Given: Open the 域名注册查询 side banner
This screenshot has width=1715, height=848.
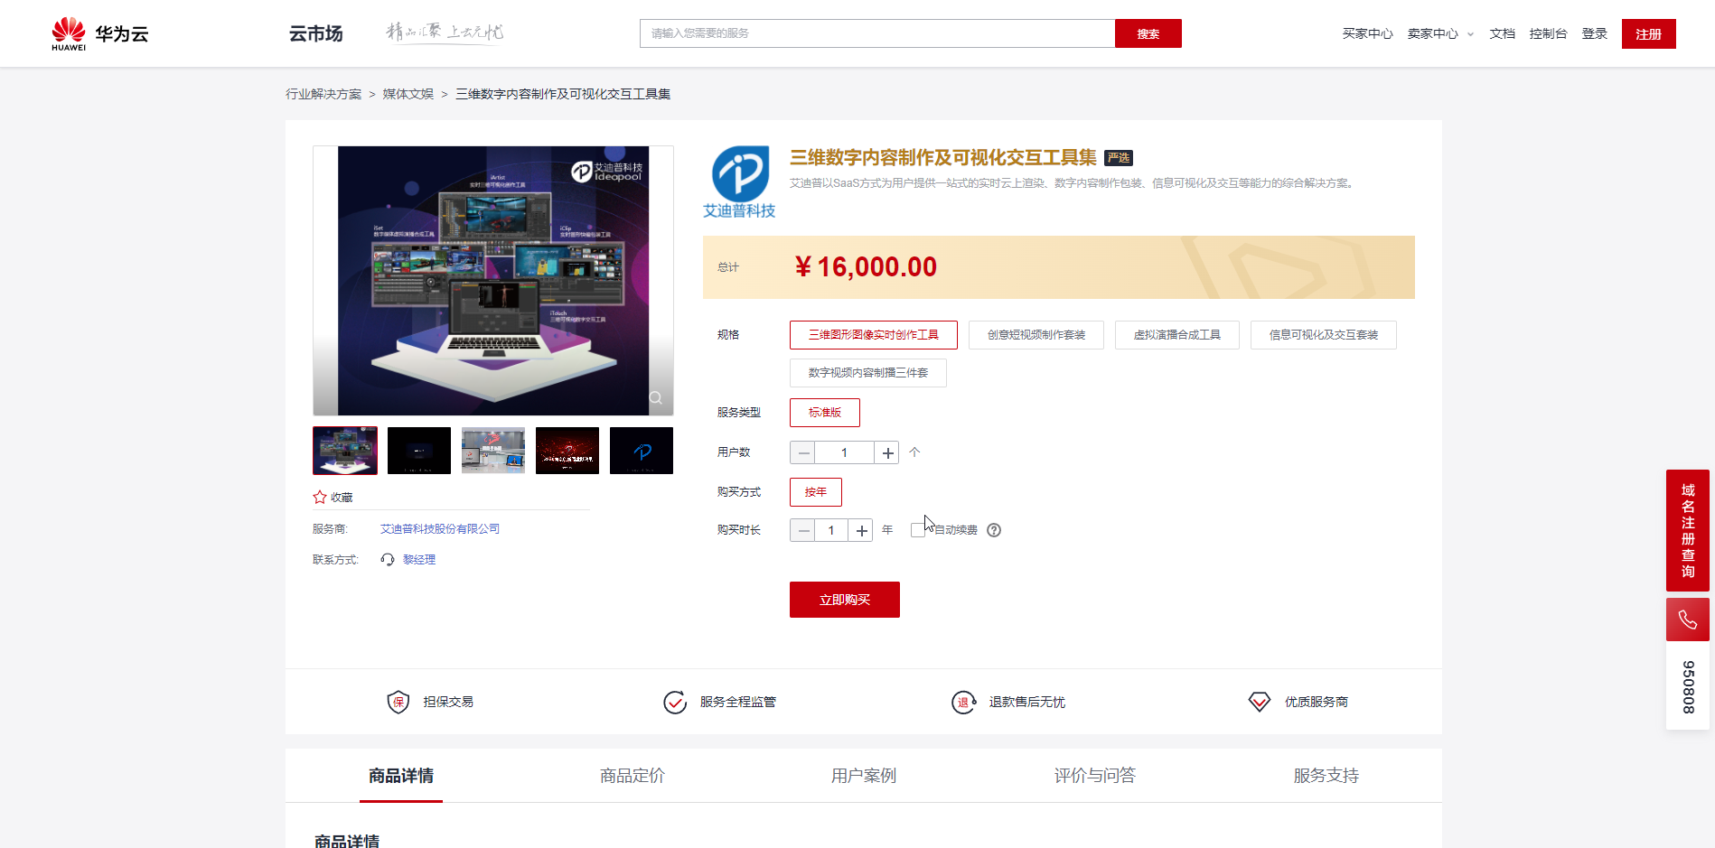Looking at the screenshot, I should coord(1688,530).
